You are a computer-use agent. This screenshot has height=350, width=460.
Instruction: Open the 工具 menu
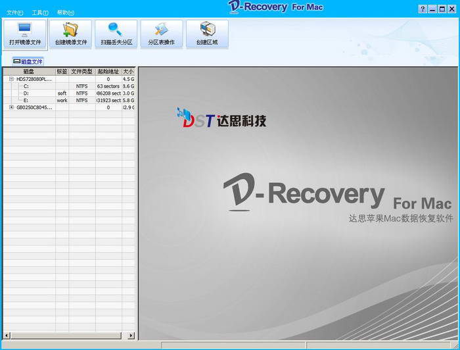tap(40, 12)
